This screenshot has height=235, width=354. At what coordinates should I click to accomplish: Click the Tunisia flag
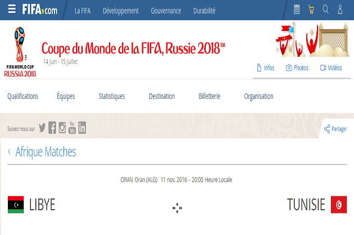(339, 205)
